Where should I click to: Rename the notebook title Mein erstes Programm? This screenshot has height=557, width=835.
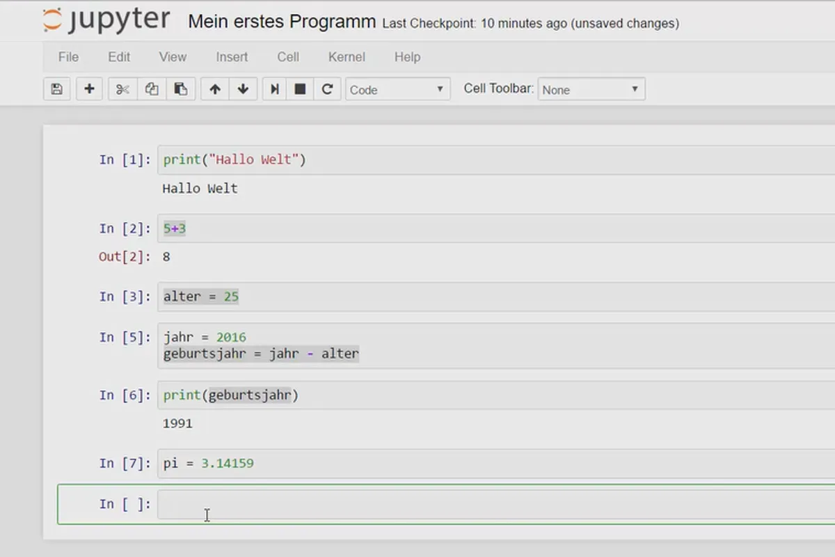282,22
